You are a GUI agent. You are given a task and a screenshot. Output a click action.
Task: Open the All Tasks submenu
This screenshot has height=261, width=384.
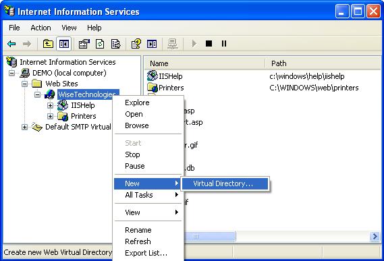tap(148, 195)
